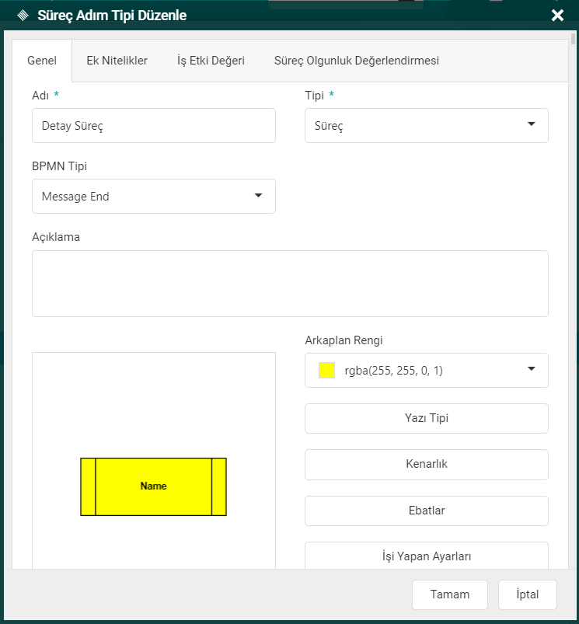Open the BPMN Tipi dropdown set to Message End

(x=153, y=197)
